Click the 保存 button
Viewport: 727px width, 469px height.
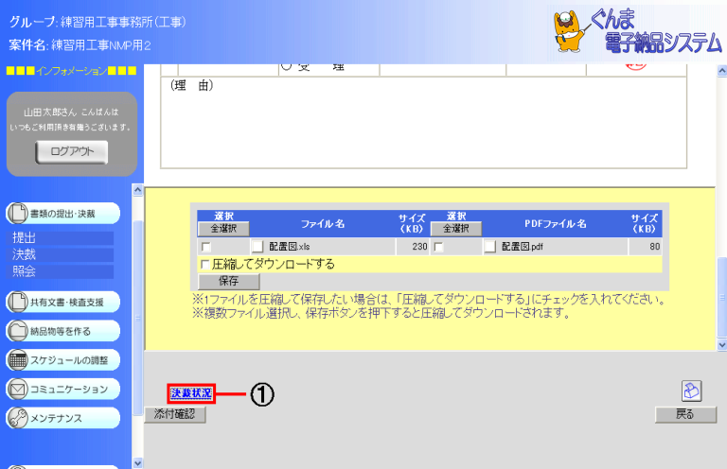(x=228, y=281)
